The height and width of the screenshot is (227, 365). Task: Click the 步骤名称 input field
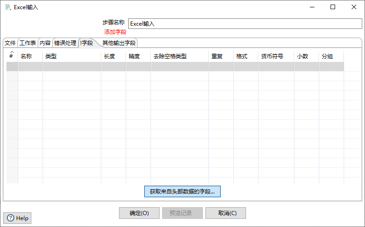click(x=245, y=24)
